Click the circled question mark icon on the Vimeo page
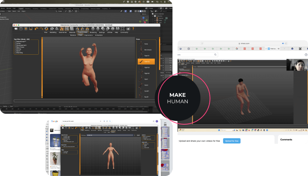The width and height of the screenshot is (308, 176). tap(306, 55)
